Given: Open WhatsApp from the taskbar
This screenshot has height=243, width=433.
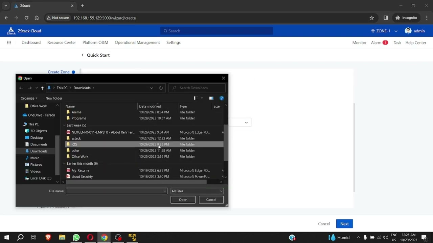Looking at the screenshot, I should [x=76, y=238].
